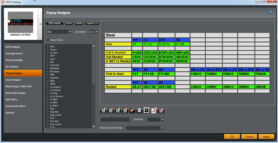Viewport: 278px width, 143px height.
Task: Click the stats list scroll up arrow
Action: [x=94, y=46]
